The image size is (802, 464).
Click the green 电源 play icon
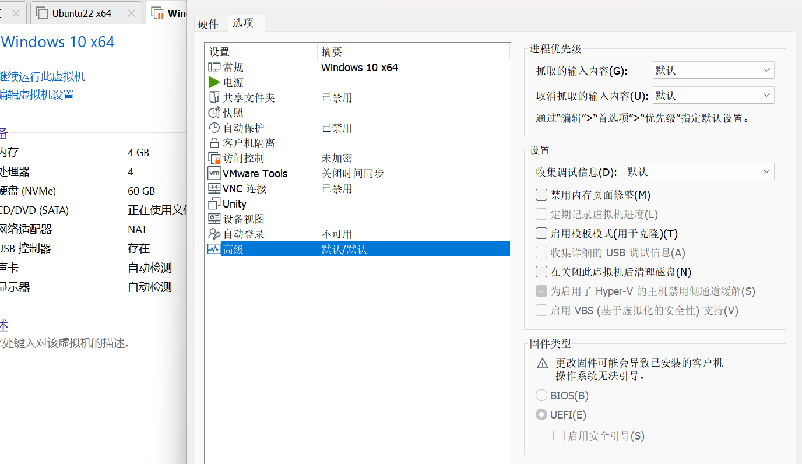pos(214,83)
